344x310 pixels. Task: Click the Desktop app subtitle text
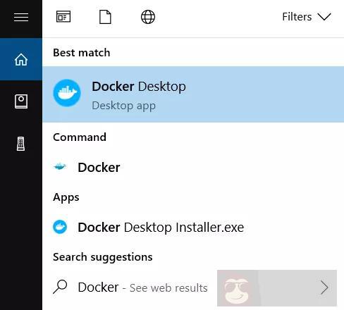[x=123, y=106]
